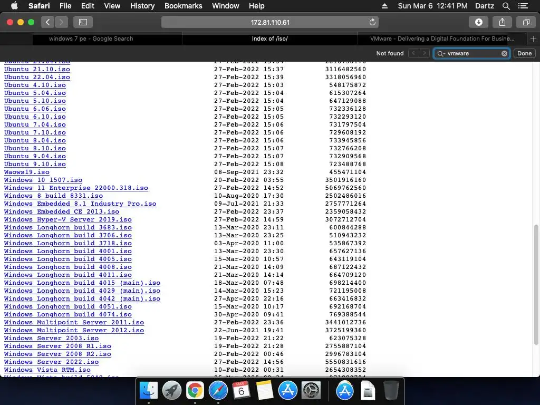Image resolution: width=540 pixels, height=405 pixels.
Task: Click size value 5550831616
Action: 345,362
